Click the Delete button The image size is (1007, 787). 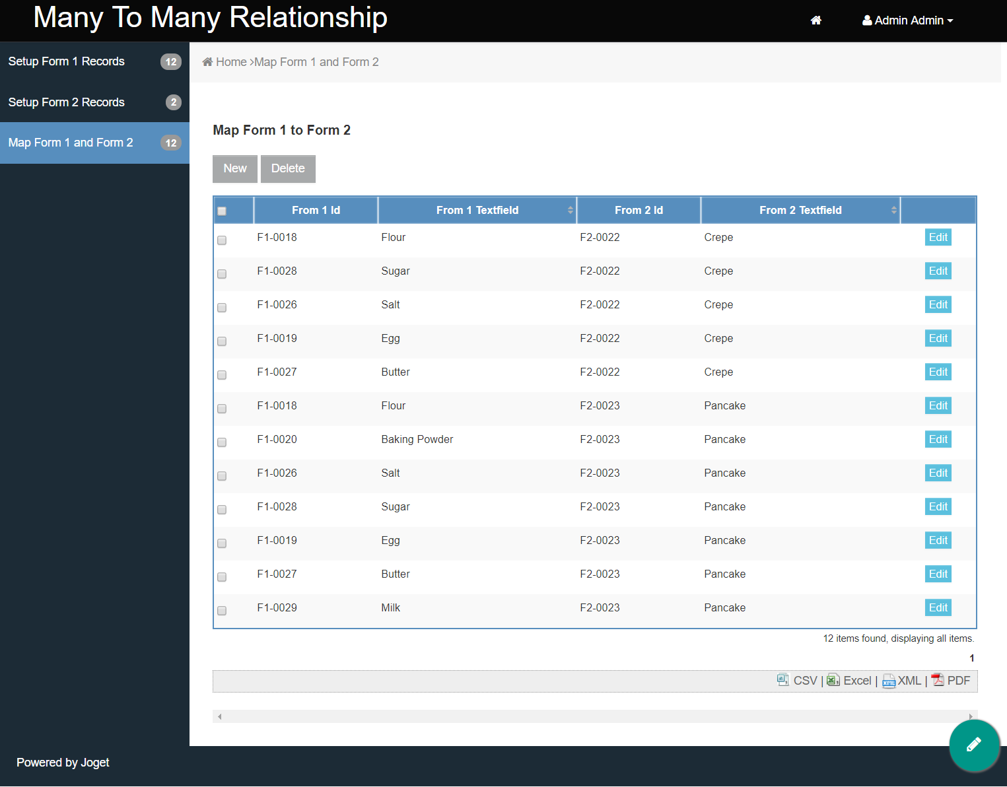(288, 169)
